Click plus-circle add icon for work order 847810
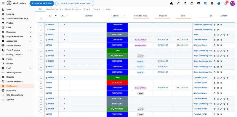The image size is (237, 117). (x=218, y=104)
